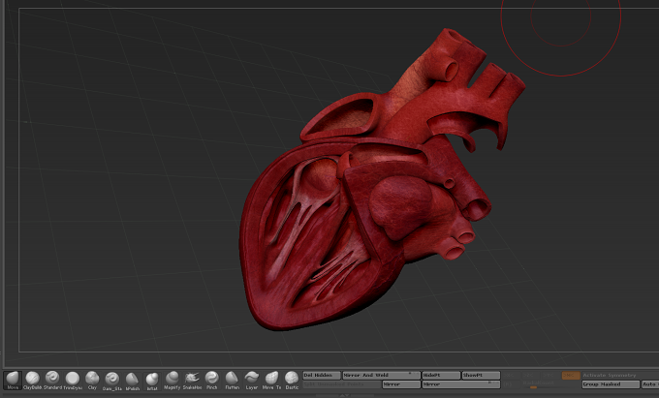
Task: Choose the Flatten brush
Action: (232, 381)
